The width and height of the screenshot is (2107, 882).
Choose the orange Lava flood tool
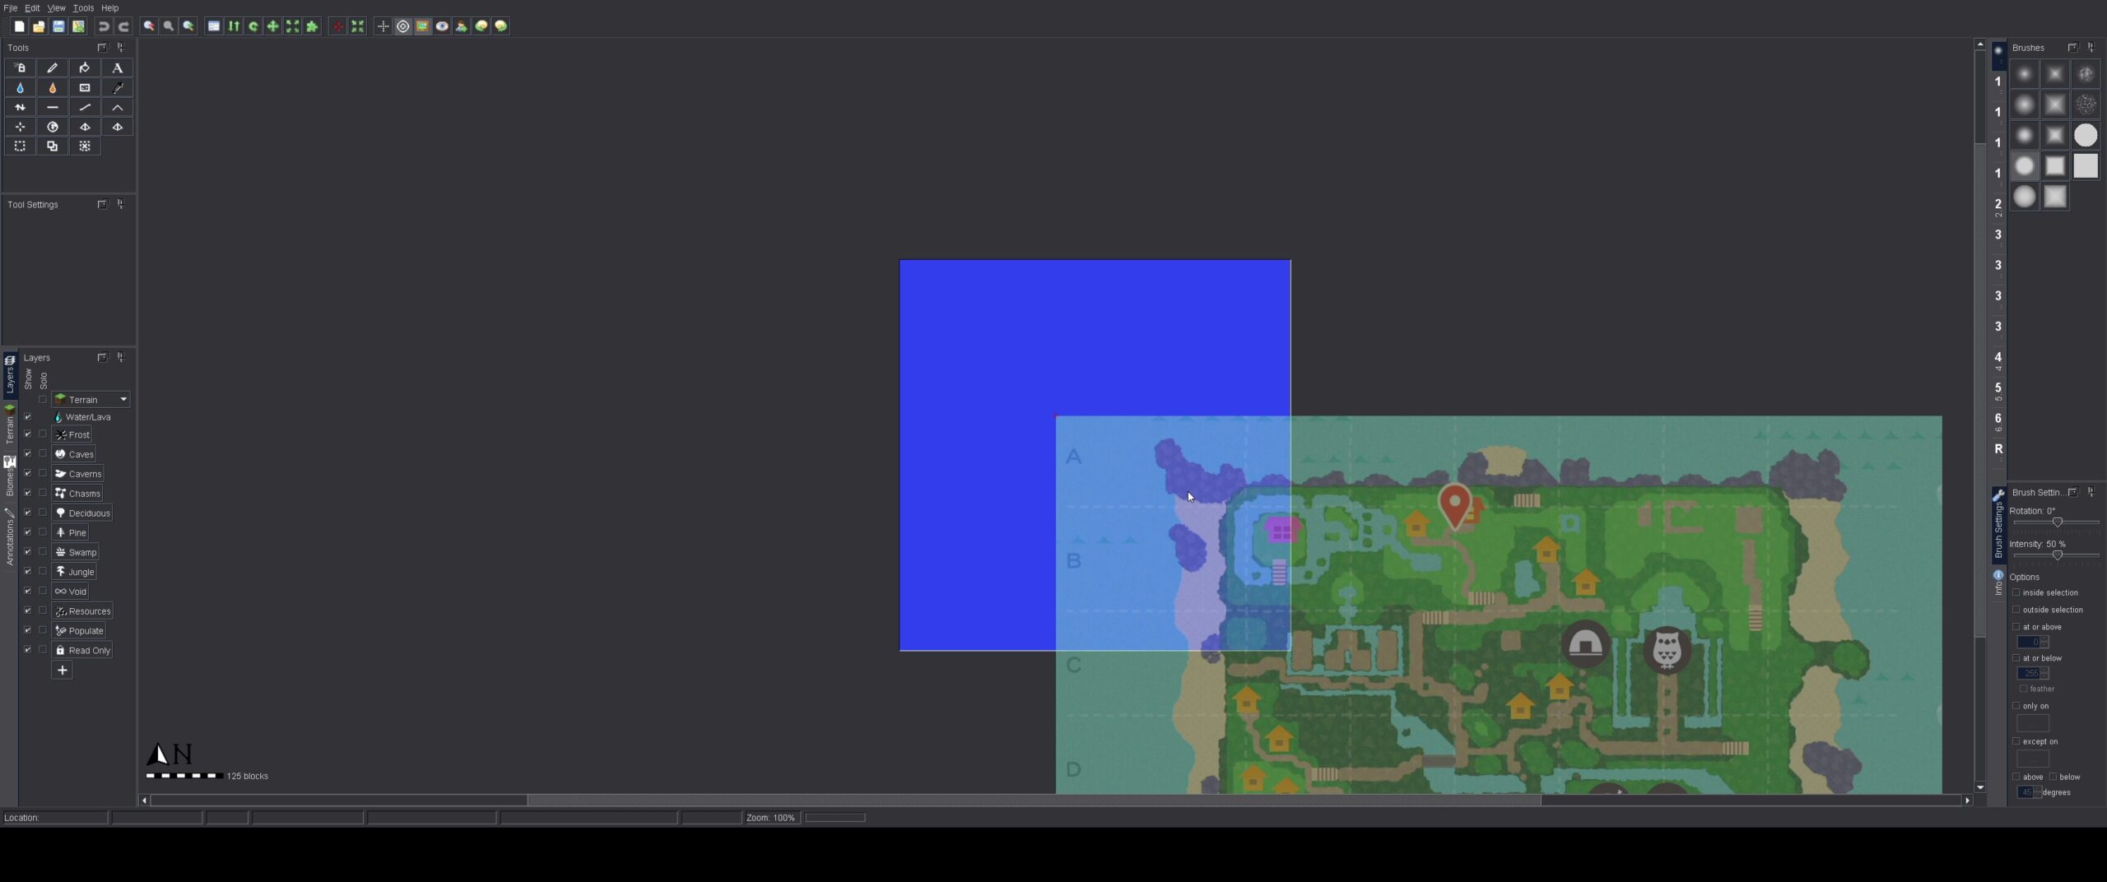pos(53,88)
